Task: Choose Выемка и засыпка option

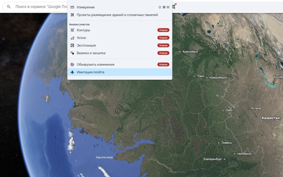Action: click(120, 53)
